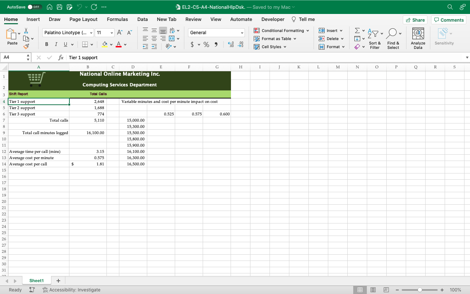The height and width of the screenshot is (294, 470).
Task: Click the Save icon in title bar
Action: [x=59, y=7]
